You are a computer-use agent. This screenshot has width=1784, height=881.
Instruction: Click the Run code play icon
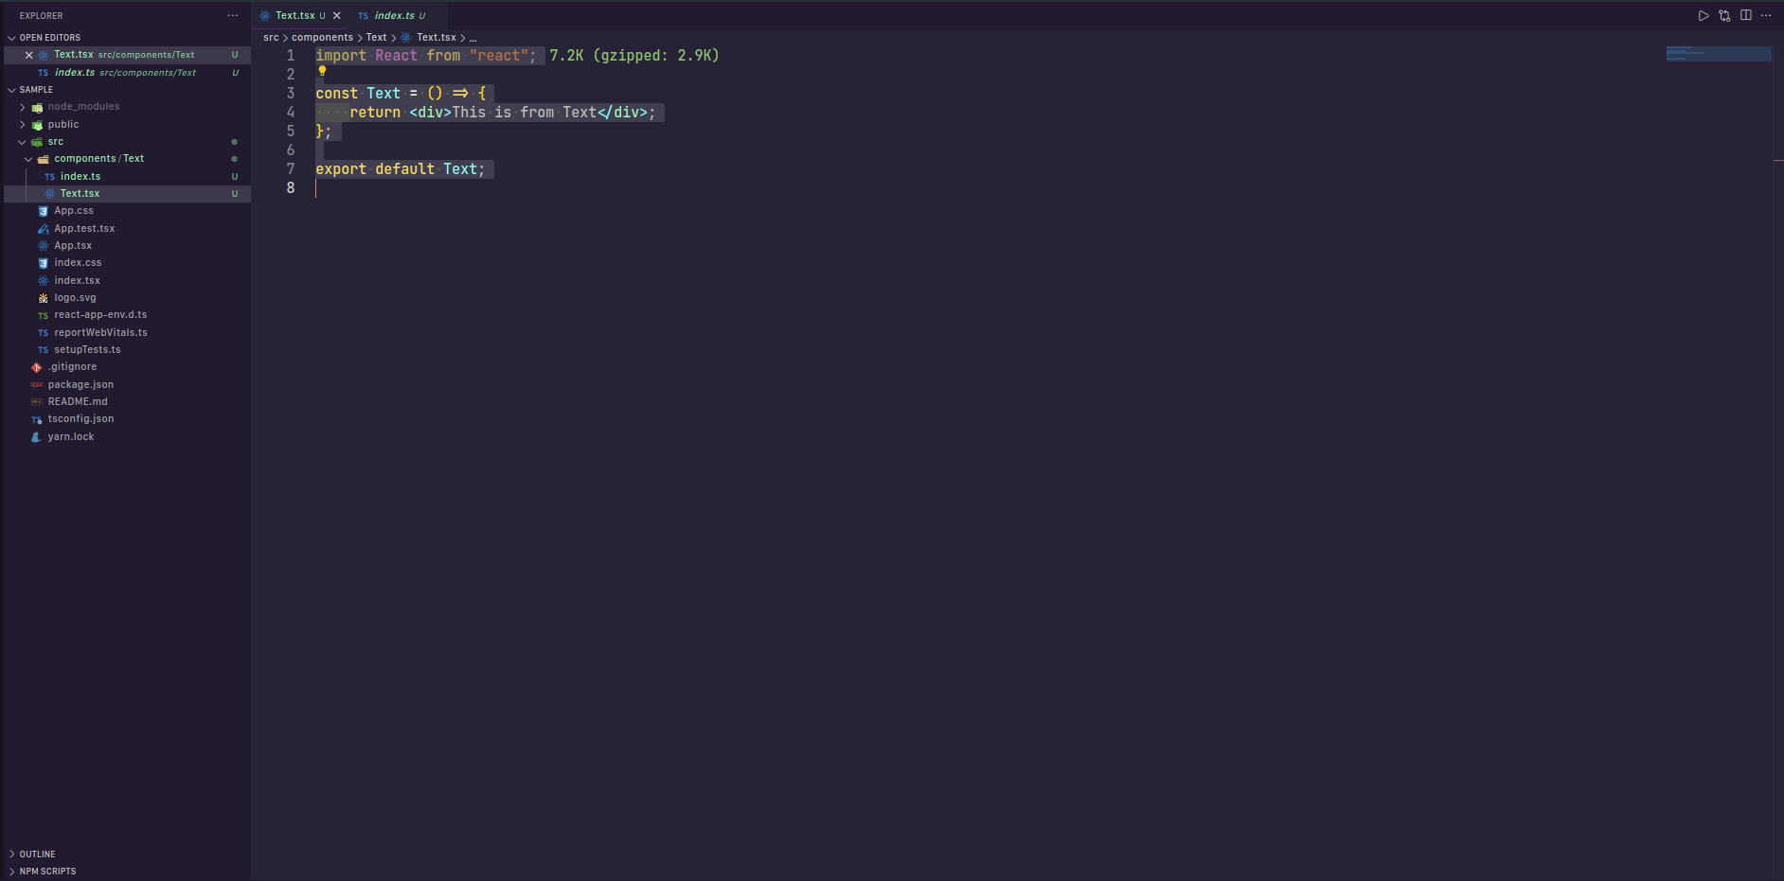(1704, 16)
